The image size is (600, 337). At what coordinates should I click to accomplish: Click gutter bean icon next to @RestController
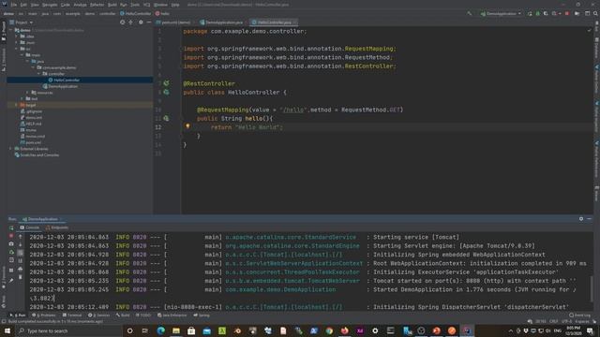[x=166, y=83]
